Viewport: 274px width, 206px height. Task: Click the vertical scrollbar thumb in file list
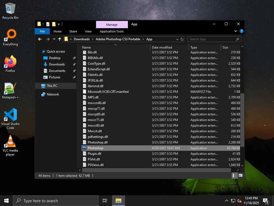click(x=242, y=120)
